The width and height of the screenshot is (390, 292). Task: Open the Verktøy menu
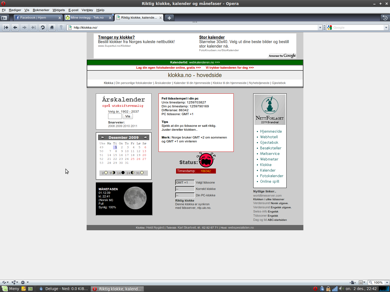(87, 10)
